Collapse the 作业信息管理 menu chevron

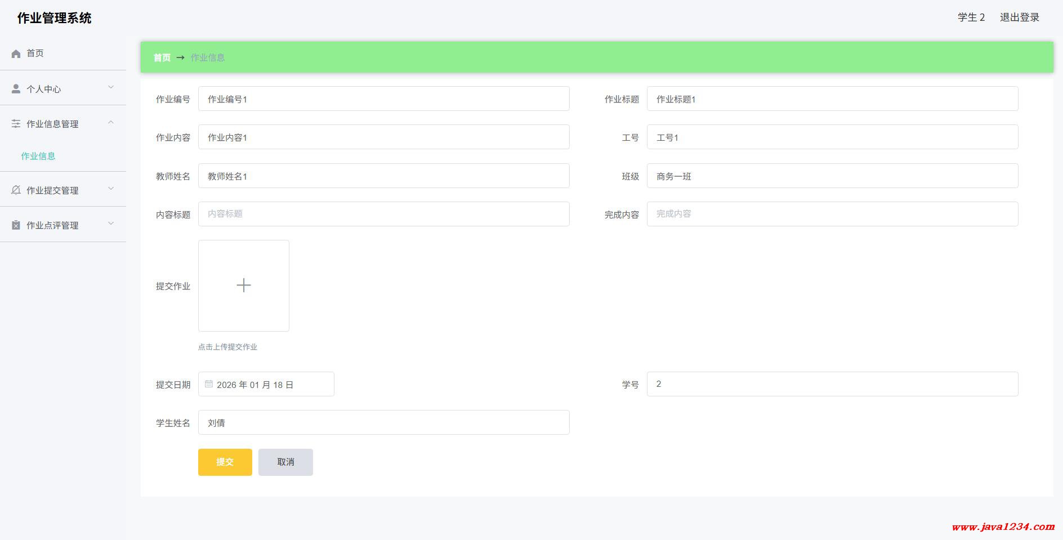111,122
